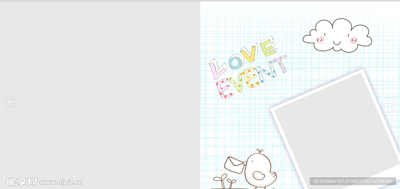This screenshot has height=189, width=400.
Task: Click the LOVE colorful text
Action: click(x=243, y=57)
